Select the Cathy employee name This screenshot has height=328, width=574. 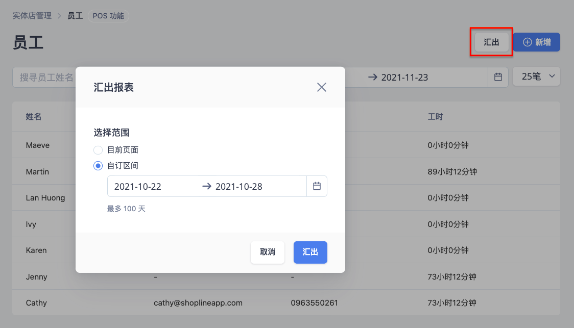click(36, 303)
